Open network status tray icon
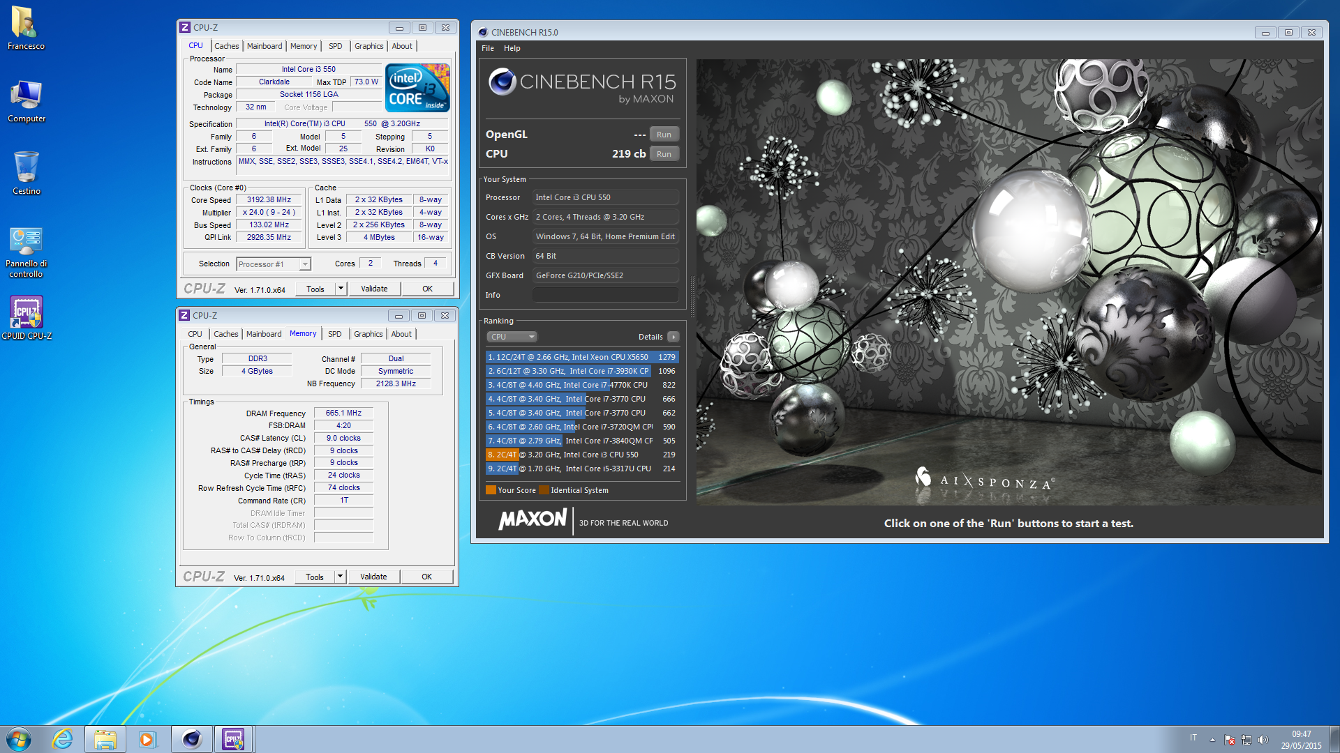 pos(1246,740)
